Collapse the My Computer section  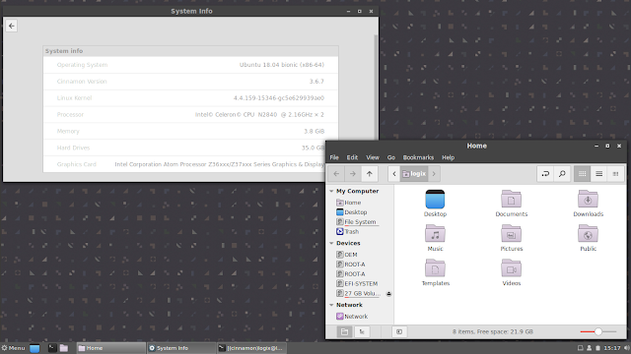[331, 191]
